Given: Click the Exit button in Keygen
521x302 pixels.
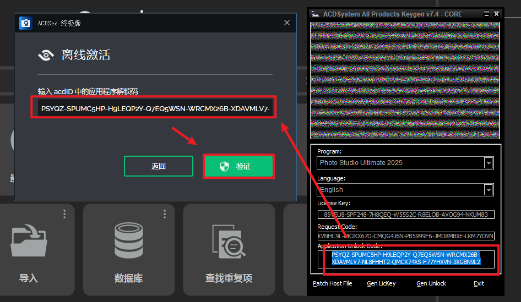Looking at the screenshot, I should [x=479, y=283].
